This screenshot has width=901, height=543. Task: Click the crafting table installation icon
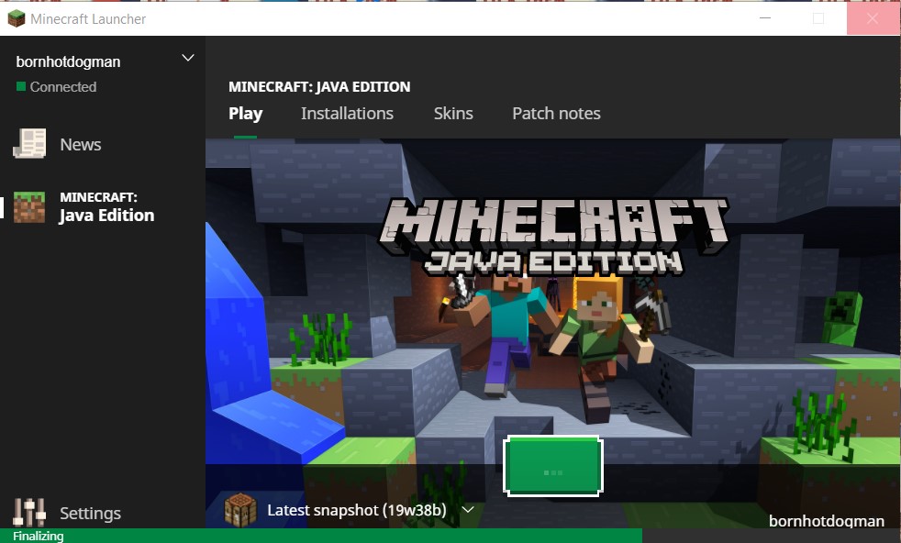tap(240, 510)
